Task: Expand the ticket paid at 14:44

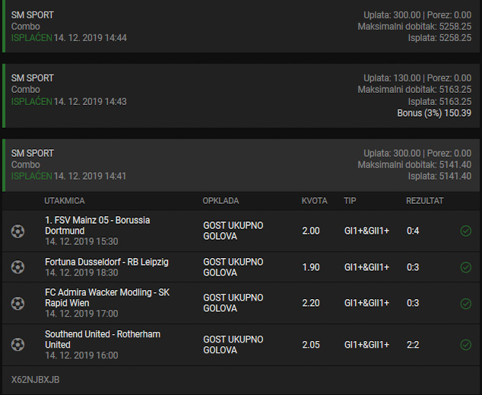Action: [x=241, y=26]
